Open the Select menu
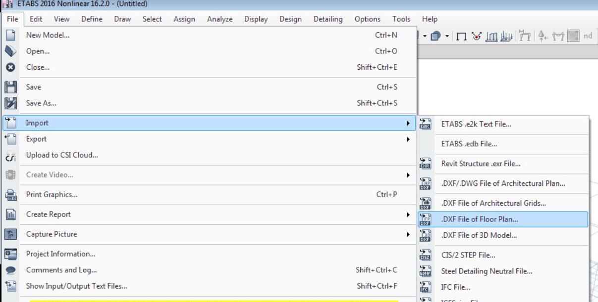Screen dimensions: 598x302 pyautogui.click(x=152, y=19)
